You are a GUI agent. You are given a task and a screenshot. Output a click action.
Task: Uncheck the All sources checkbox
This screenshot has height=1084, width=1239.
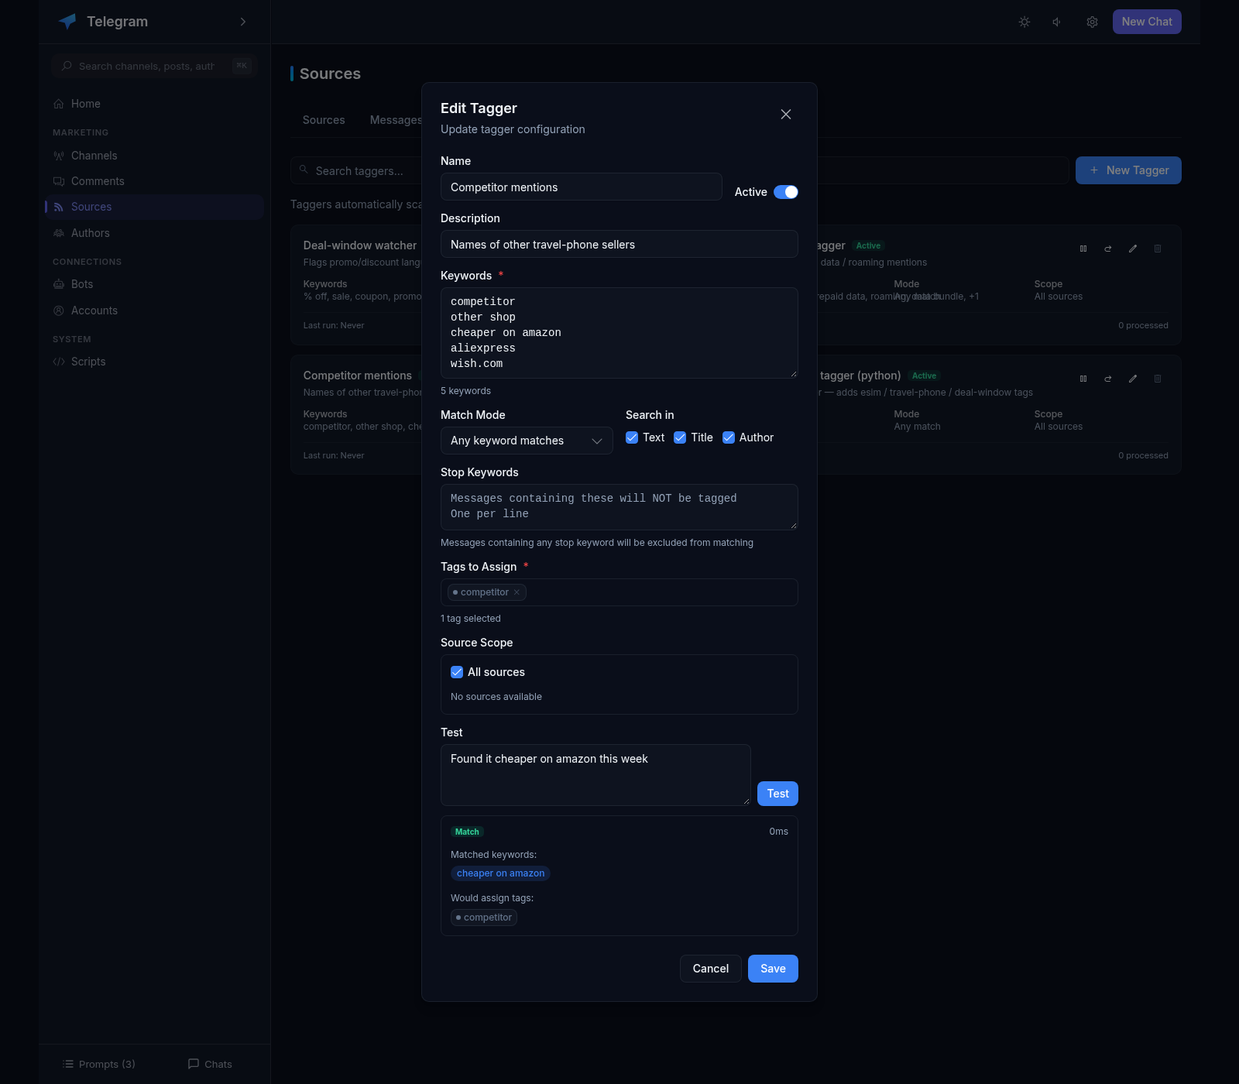point(457,672)
